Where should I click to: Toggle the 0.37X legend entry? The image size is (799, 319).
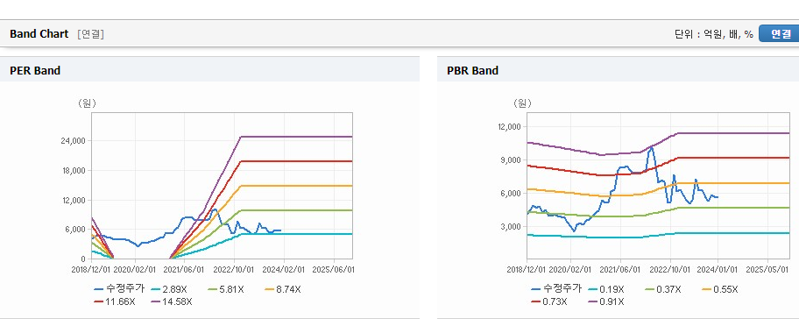tap(662, 289)
